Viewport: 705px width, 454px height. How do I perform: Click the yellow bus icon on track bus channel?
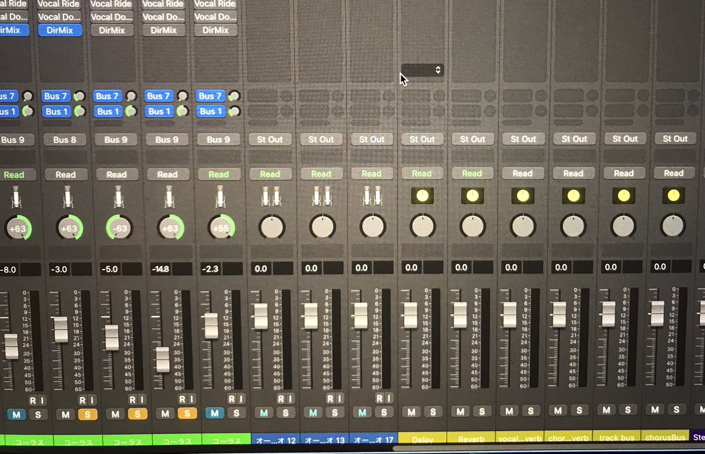coord(624,195)
